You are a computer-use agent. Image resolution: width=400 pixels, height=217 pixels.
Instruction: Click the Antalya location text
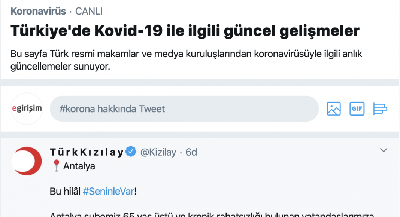(79, 166)
